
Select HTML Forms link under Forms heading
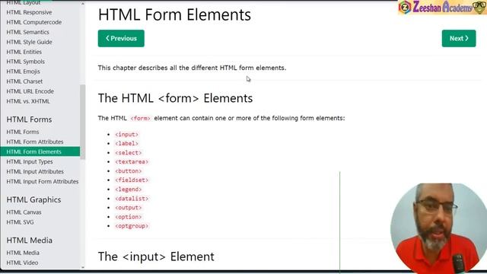pos(23,132)
